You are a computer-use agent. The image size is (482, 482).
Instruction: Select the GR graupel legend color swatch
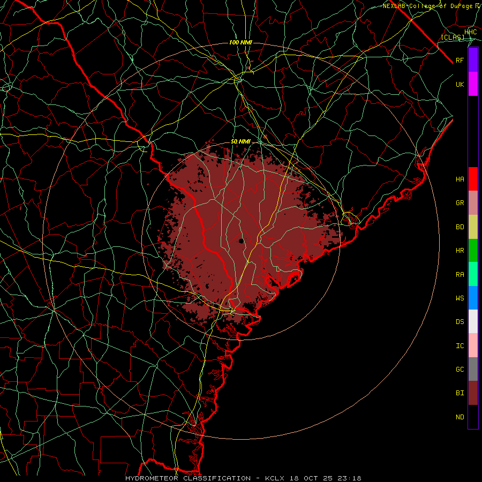pyautogui.click(x=473, y=203)
